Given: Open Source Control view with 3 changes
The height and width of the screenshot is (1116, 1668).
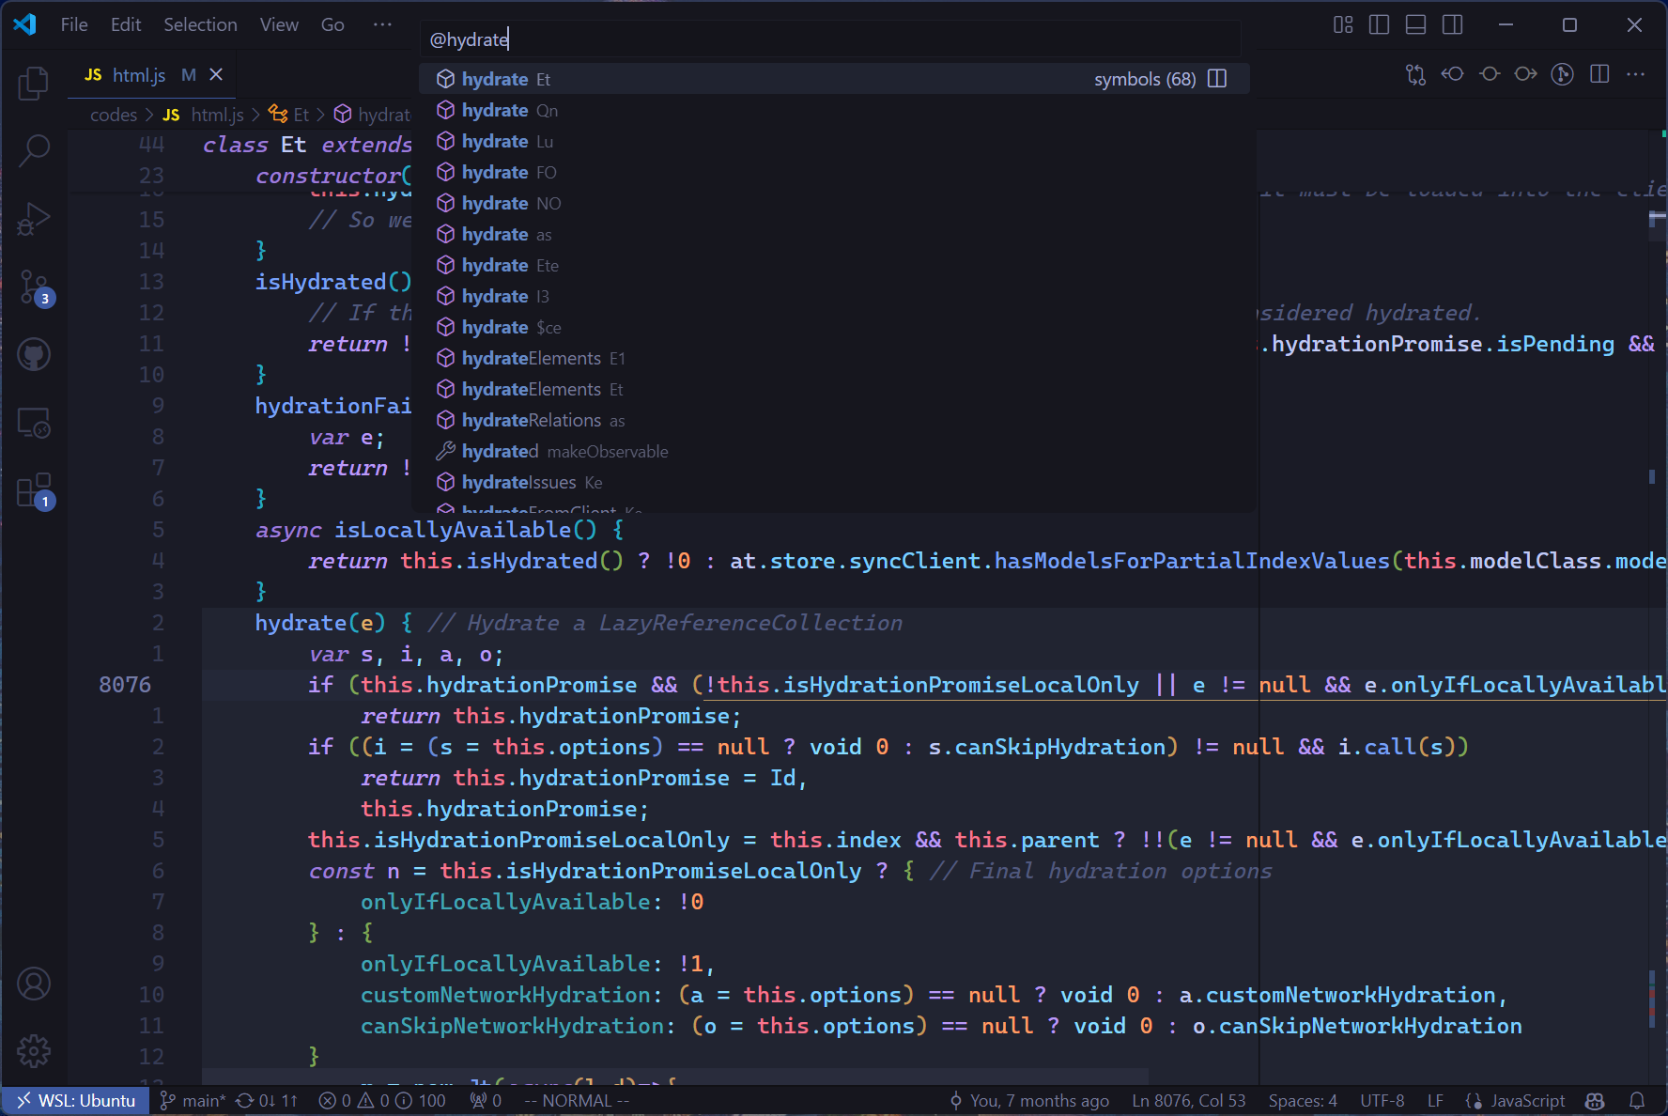Looking at the screenshot, I should pos(36,287).
